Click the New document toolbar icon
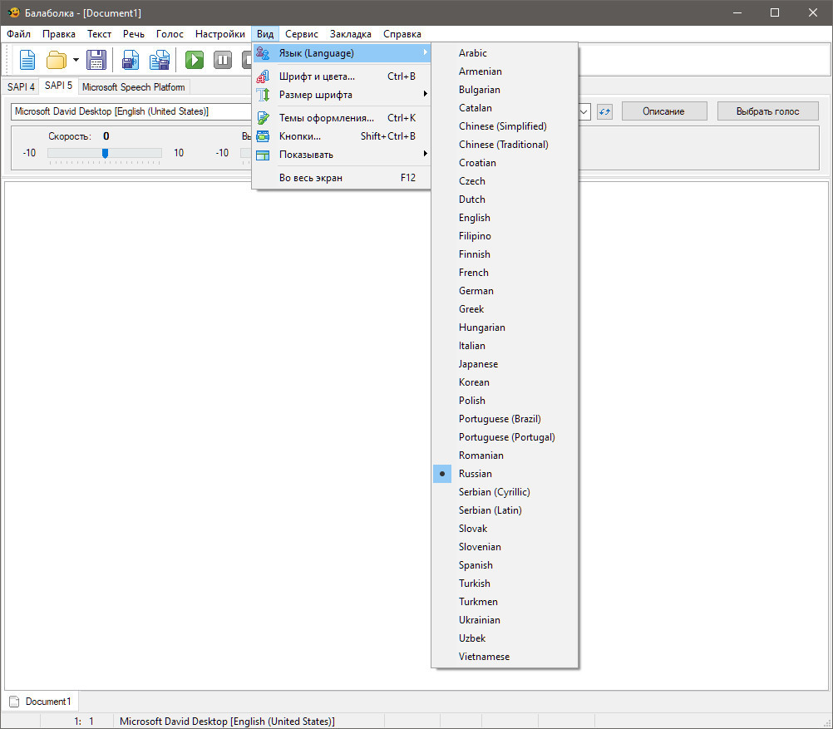Image resolution: width=833 pixels, height=729 pixels. pos(27,60)
